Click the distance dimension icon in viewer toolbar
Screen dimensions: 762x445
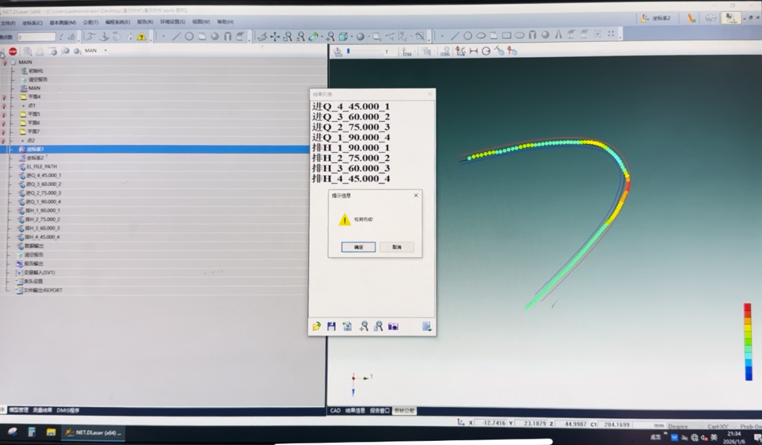click(x=473, y=51)
